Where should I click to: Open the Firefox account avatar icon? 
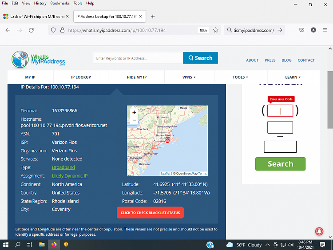click(x=313, y=30)
